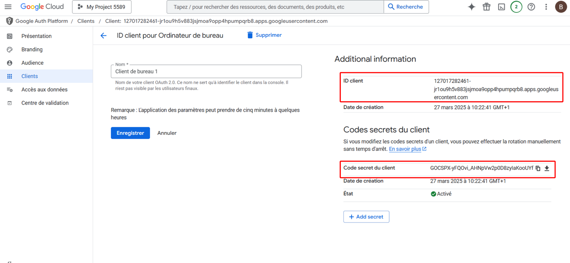Go to Branding in the sidebar
570x263 pixels.
[32, 50]
